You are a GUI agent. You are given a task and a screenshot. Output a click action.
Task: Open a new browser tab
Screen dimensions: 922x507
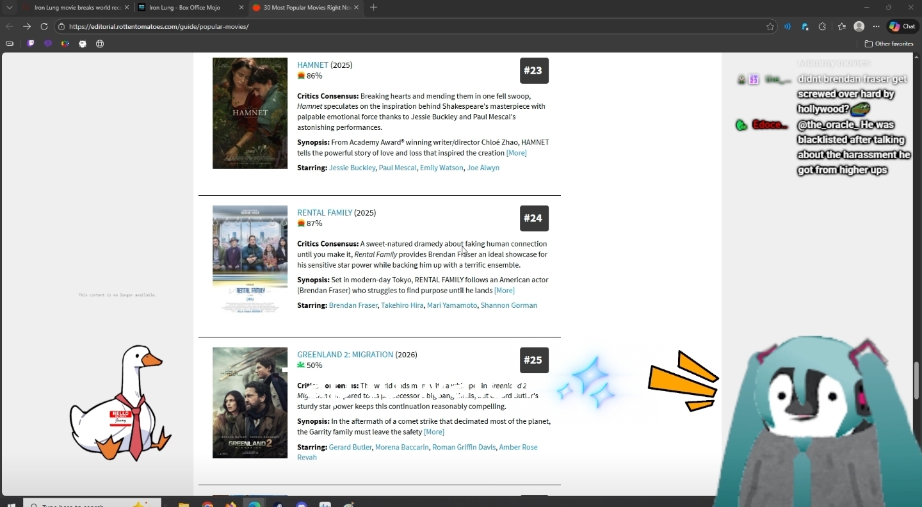(374, 8)
